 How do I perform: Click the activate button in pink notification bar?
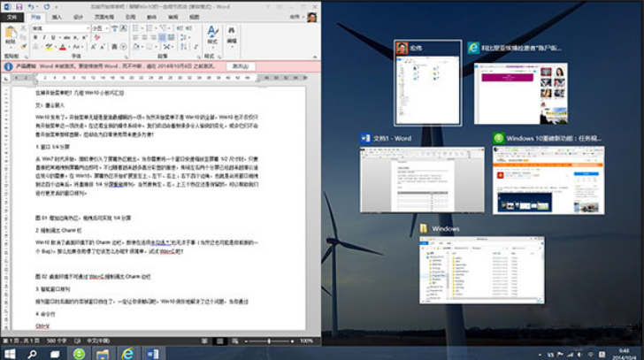[241, 66]
